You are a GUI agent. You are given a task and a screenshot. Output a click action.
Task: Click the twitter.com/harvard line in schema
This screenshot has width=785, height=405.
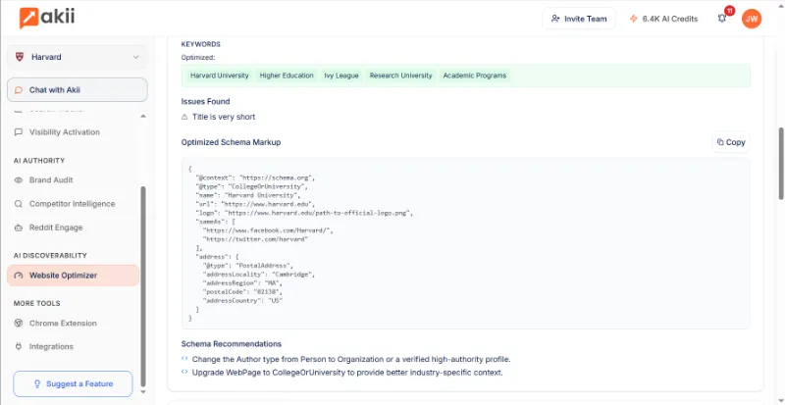point(255,239)
